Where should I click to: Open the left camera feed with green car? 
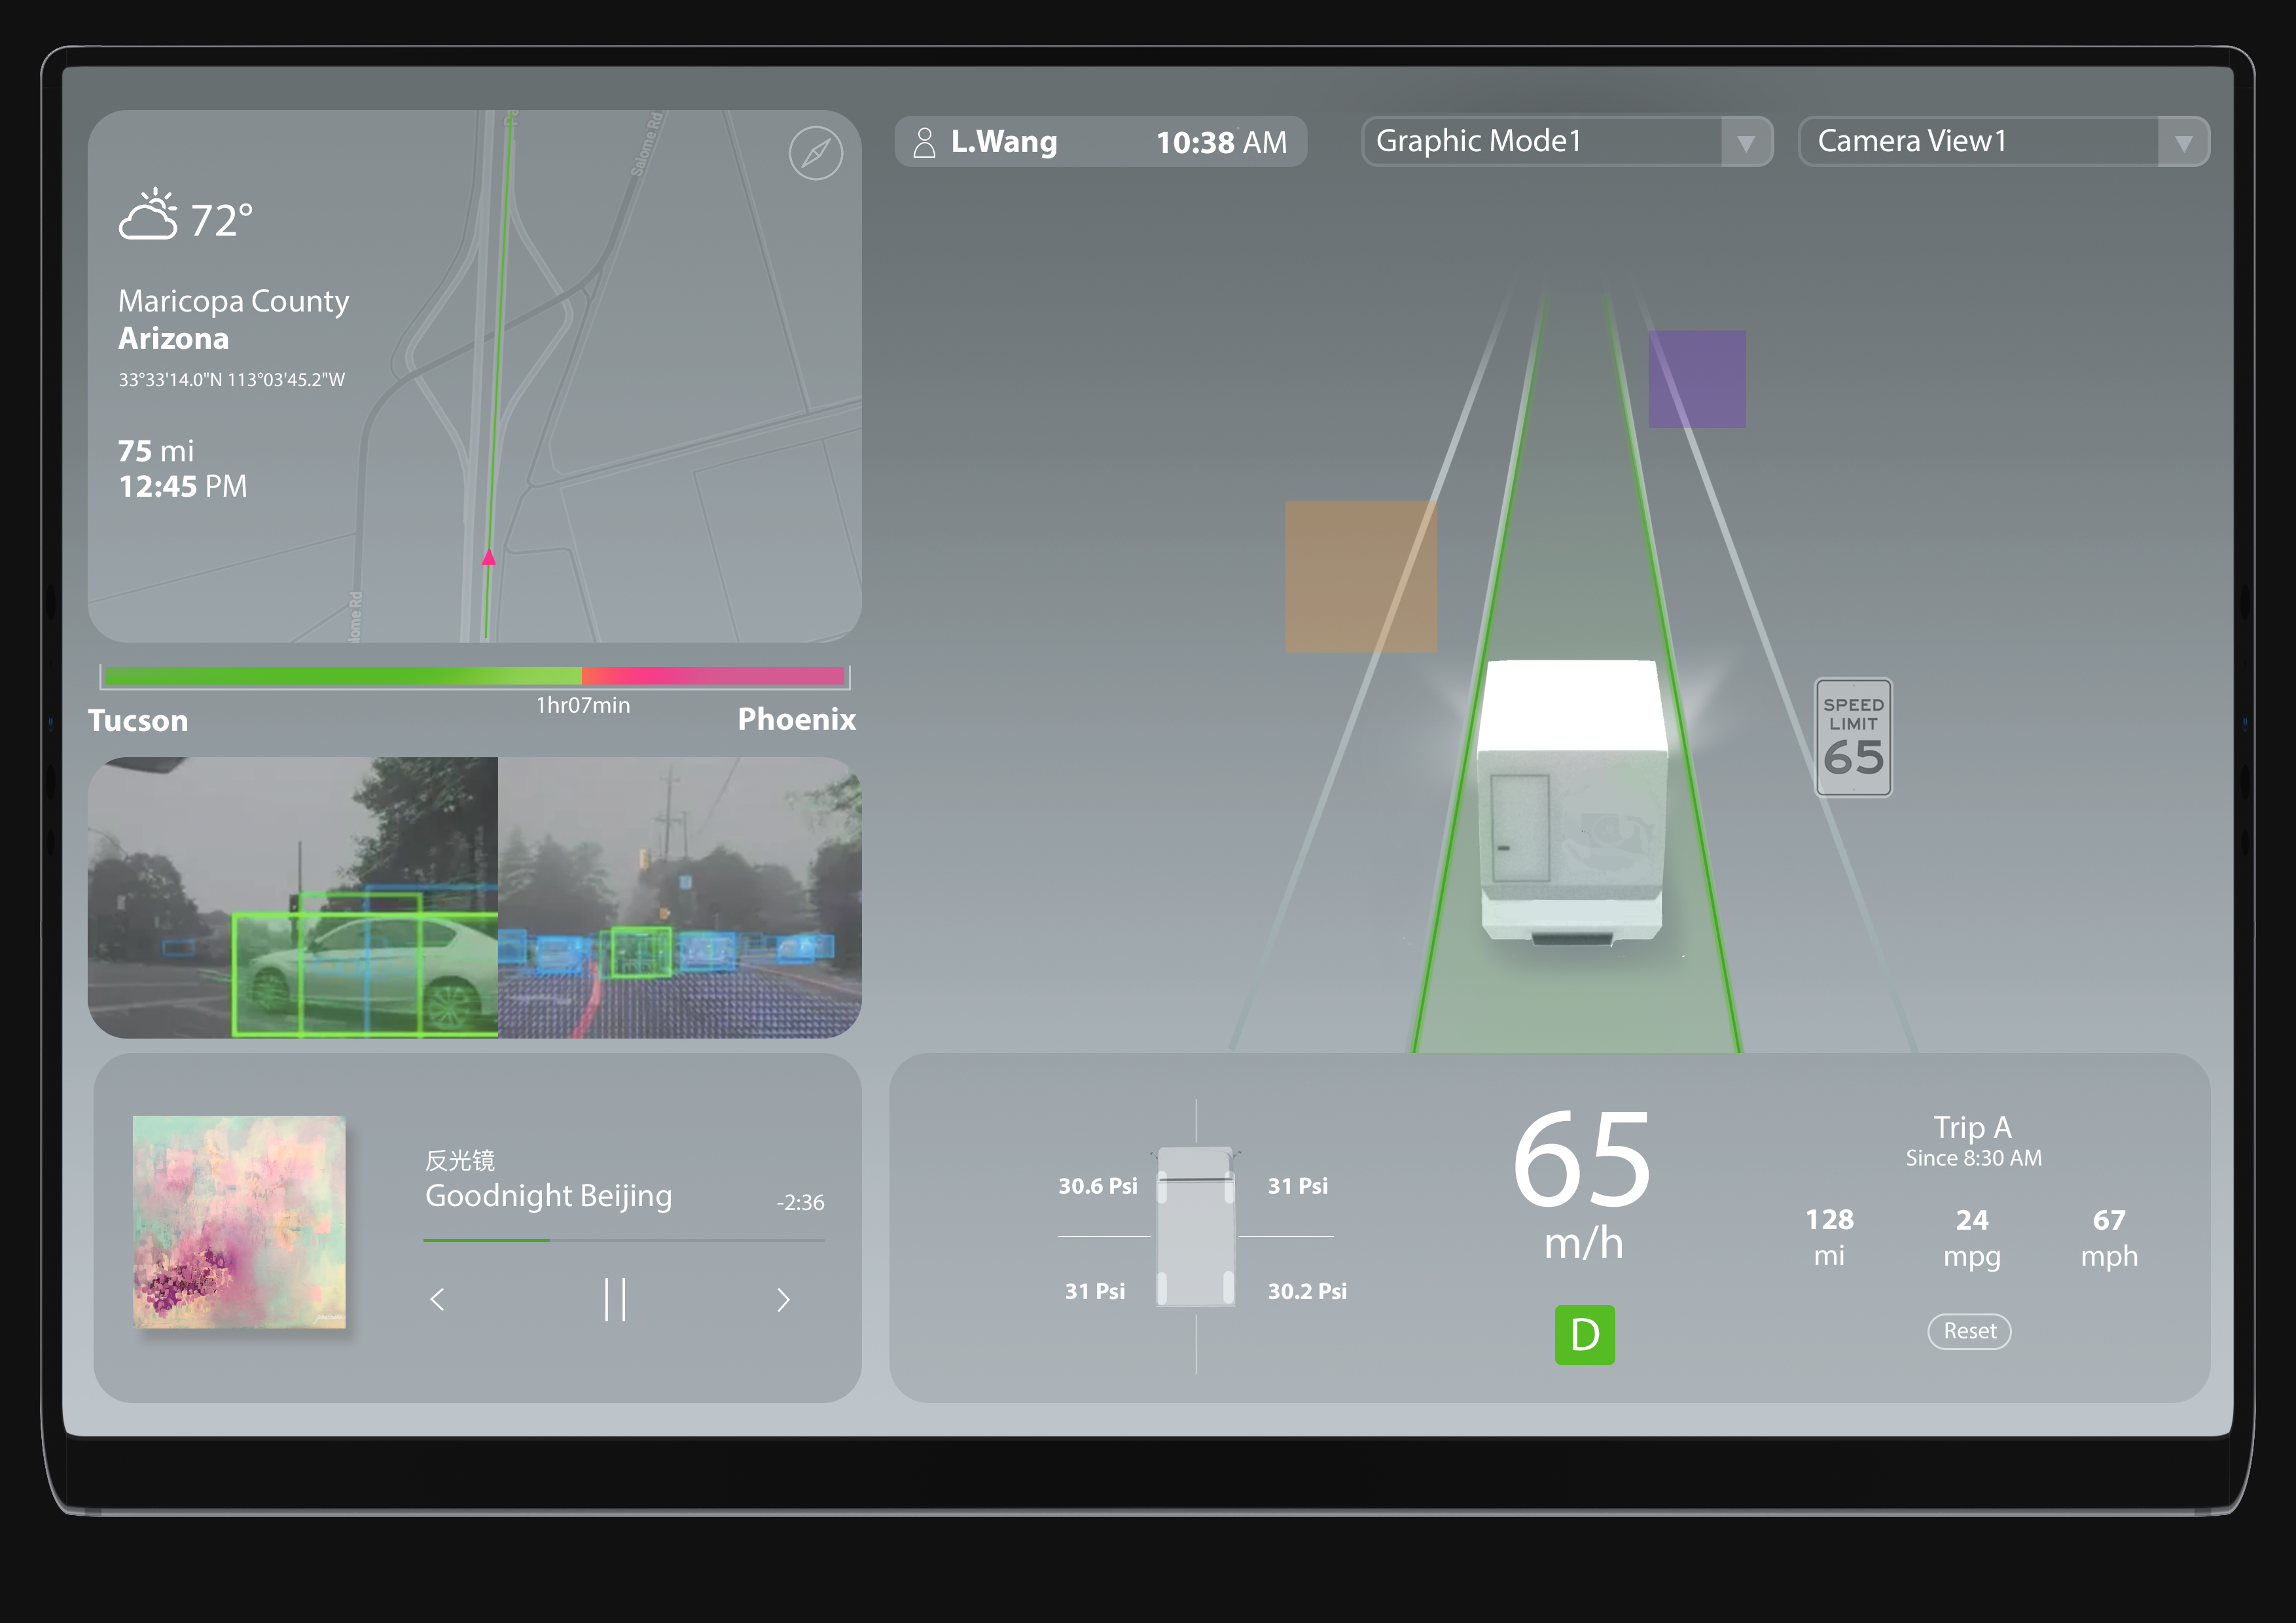click(293, 897)
